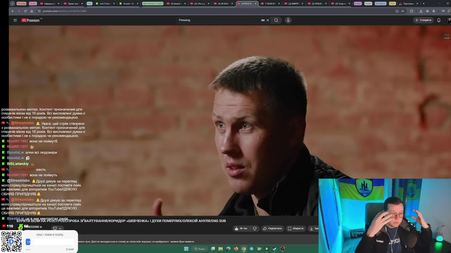
Task: Click the donation QR code
Action: 11,241
